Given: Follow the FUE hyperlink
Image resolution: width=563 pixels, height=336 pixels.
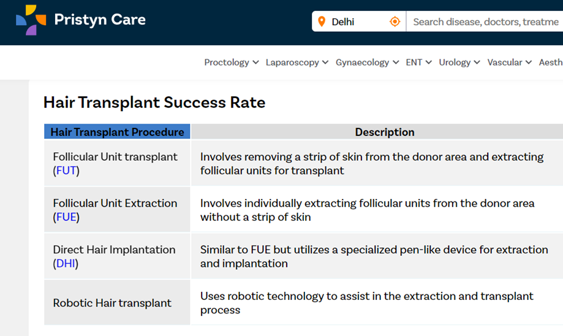Looking at the screenshot, I should (66, 217).
